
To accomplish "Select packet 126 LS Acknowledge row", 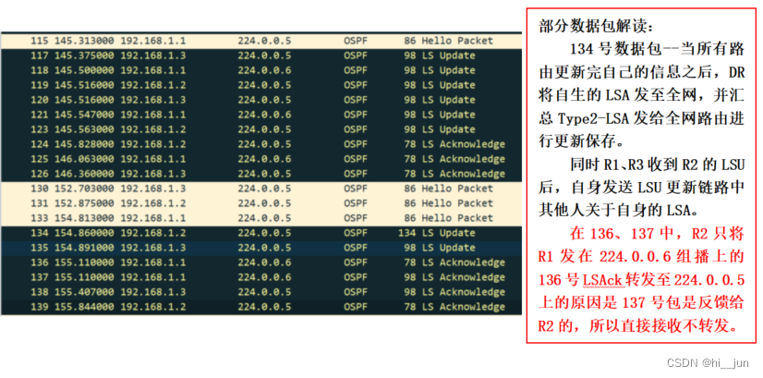I will [261, 174].
